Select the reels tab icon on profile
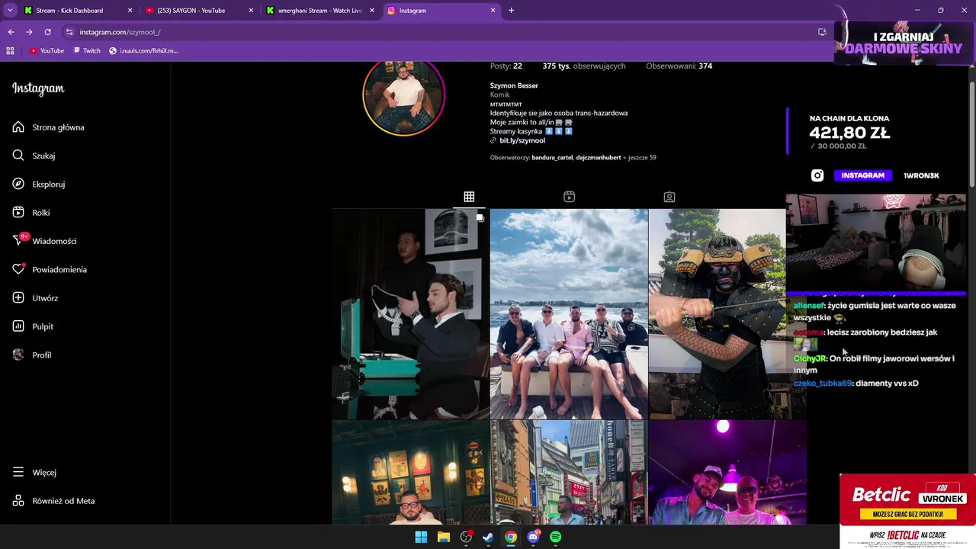Screen dimensions: 976x549 coord(569,197)
